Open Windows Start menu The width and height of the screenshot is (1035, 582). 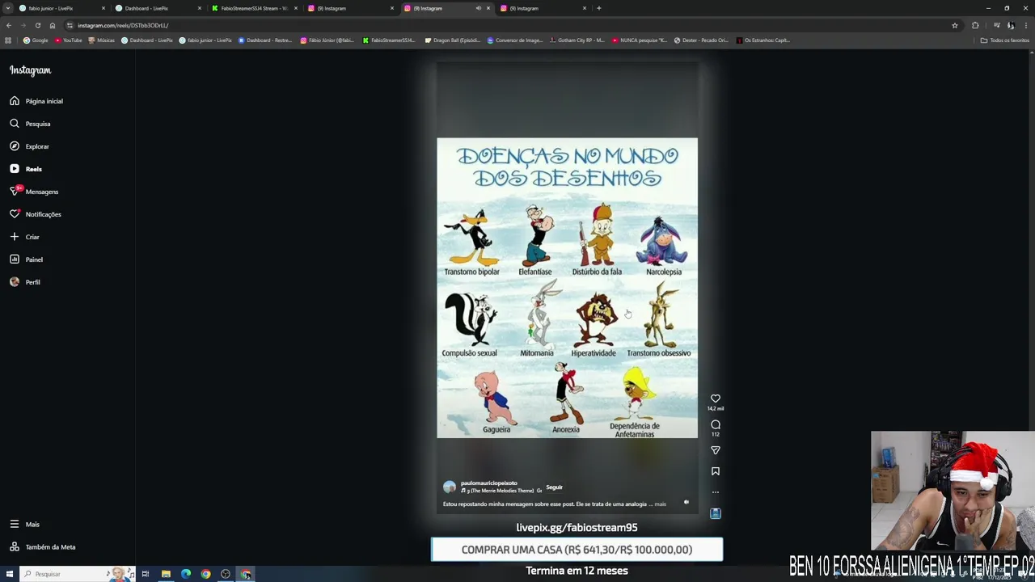coord(8,574)
